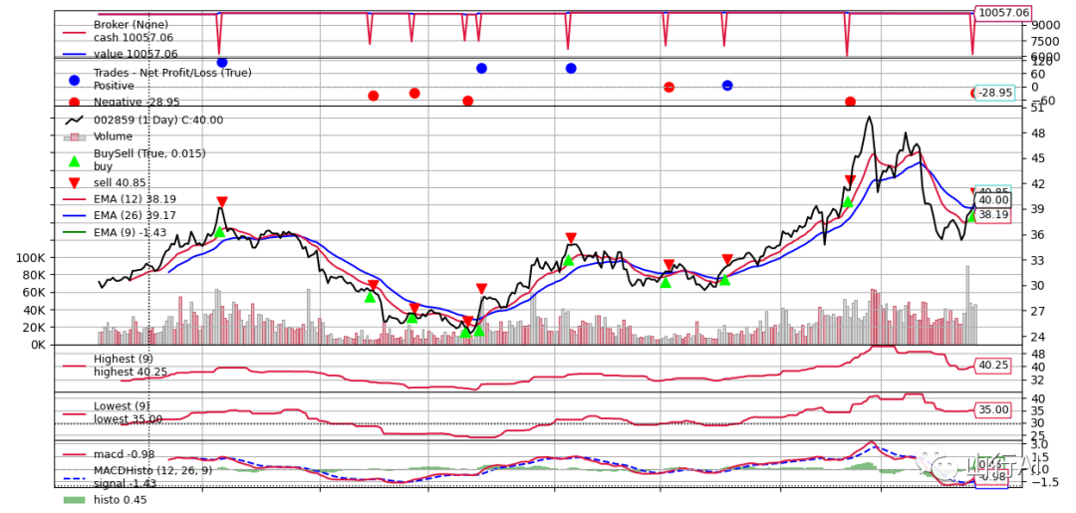Click the Volume legend bar swatch
Screen dimensions: 1076x513
[x=74, y=136]
